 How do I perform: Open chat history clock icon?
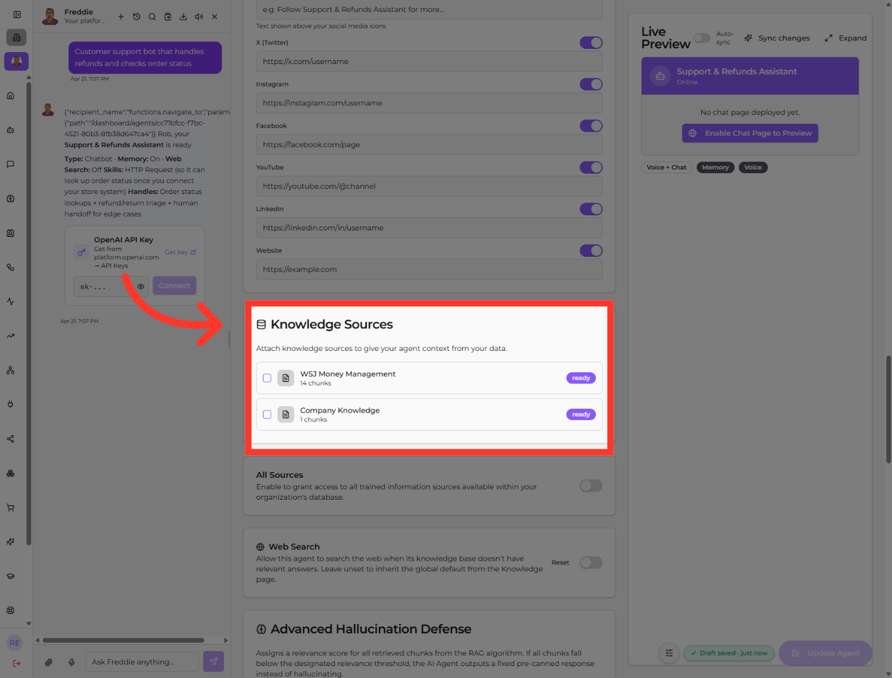point(137,17)
